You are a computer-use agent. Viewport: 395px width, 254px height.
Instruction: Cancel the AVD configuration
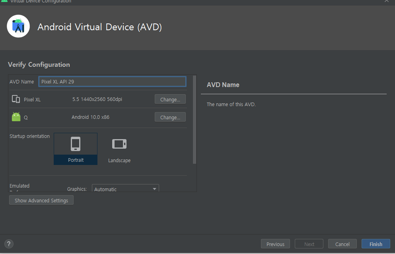342,244
